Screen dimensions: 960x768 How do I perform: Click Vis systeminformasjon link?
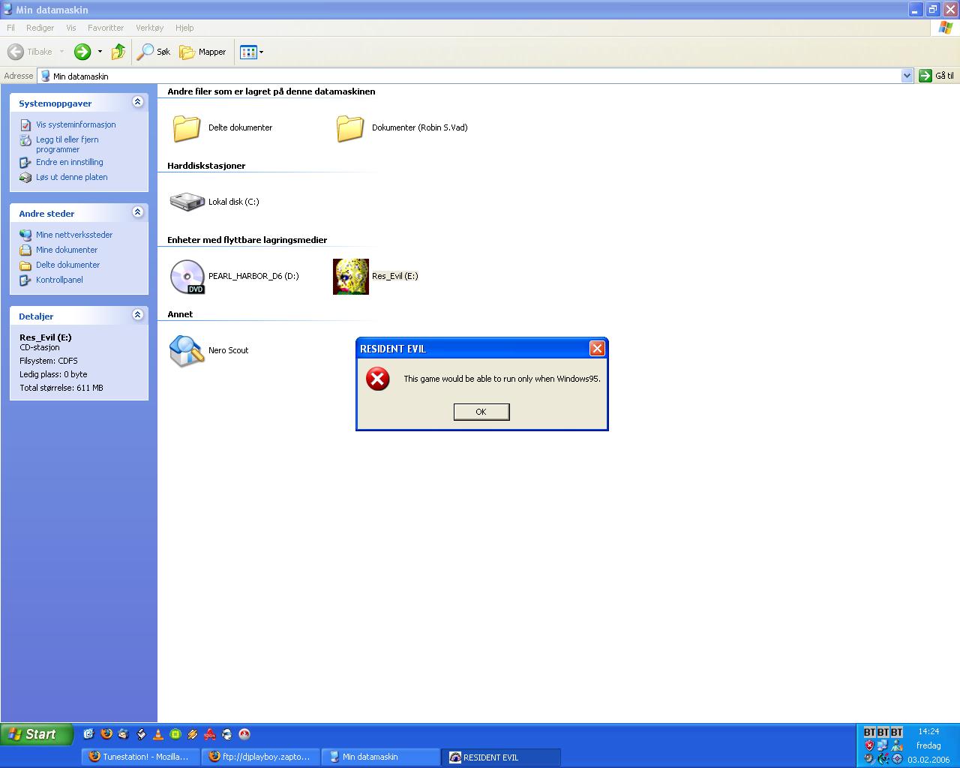pyautogui.click(x=76, y=124)
